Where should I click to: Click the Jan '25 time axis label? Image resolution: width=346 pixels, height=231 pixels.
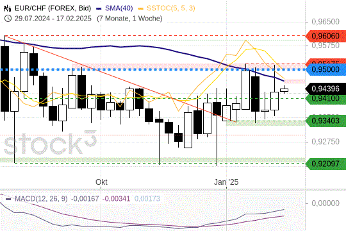tap(226, 182)
